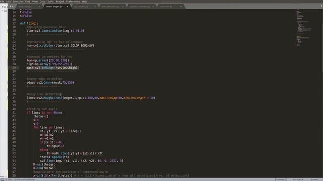
Task: Click the 'def f(img):' line
Action: point(29,23)
